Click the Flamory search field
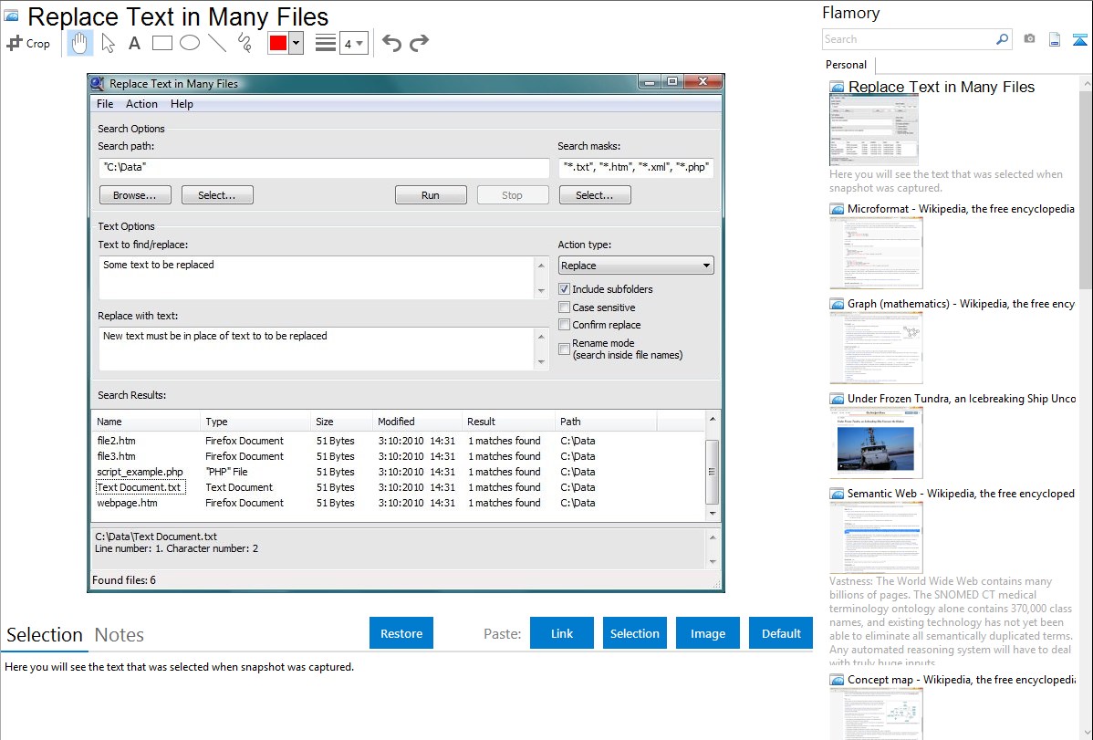The width and height of the screenshot is (1093, 740). pos(908,39)
